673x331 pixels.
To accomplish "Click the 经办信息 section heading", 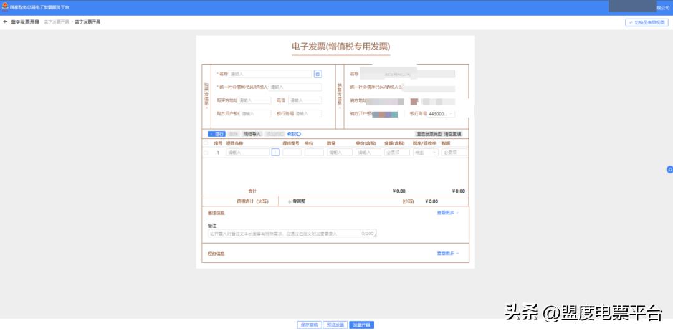I will click(216, 254).
